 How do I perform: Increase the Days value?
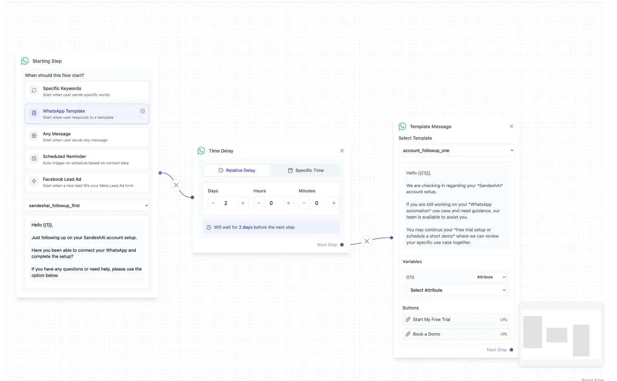pyautogui.click(x=243, y=203)
